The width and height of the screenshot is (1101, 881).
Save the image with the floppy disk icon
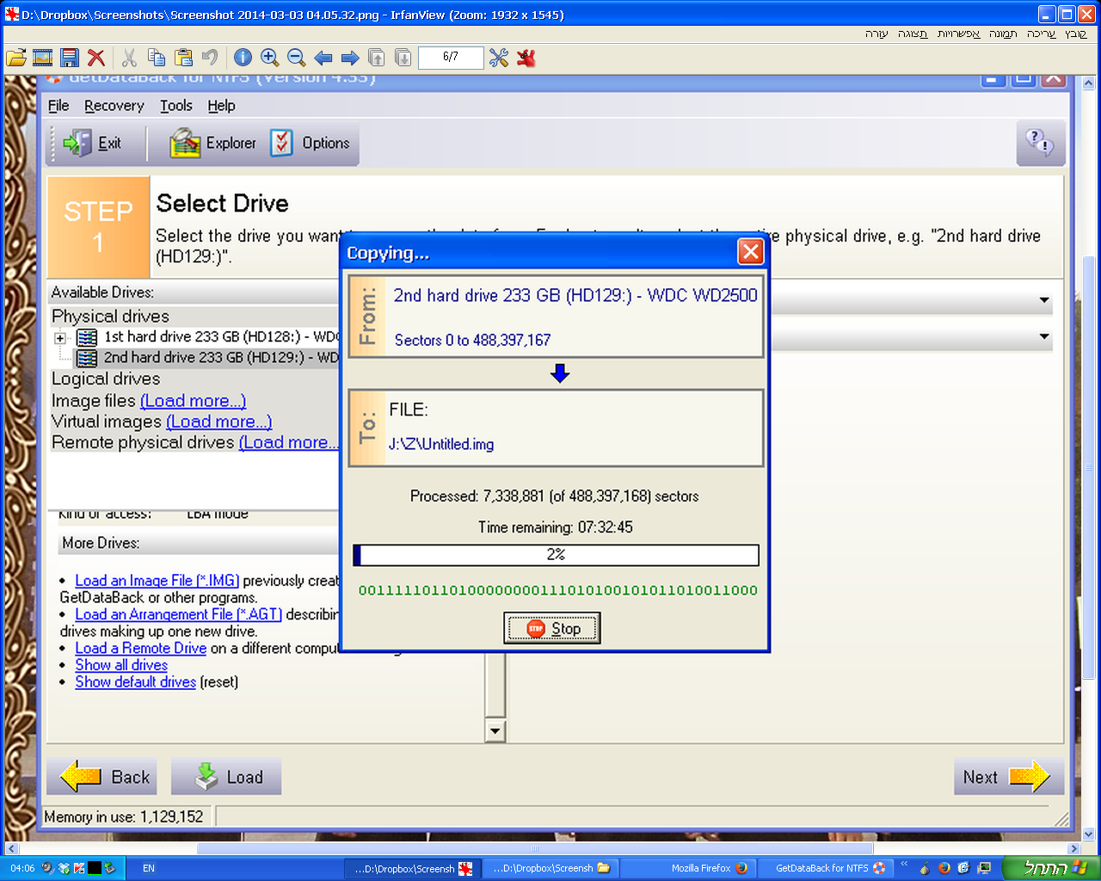coord(70,58)
